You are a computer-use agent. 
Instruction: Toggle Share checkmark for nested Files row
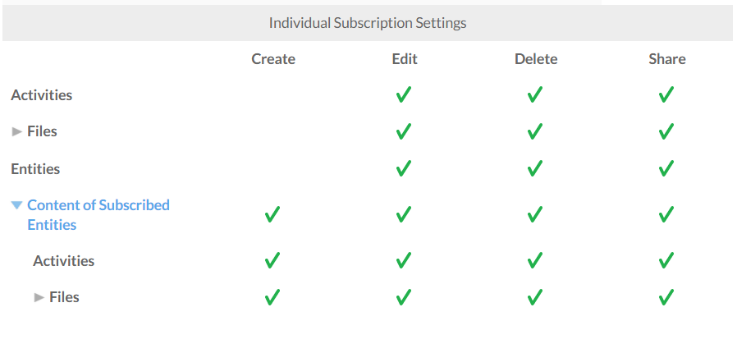coord(666,297)
